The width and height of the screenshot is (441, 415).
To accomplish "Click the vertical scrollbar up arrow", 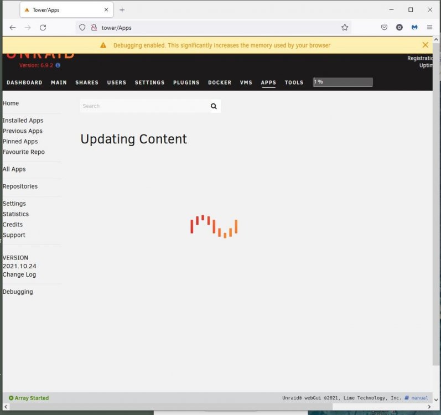I will click(436, 40).
